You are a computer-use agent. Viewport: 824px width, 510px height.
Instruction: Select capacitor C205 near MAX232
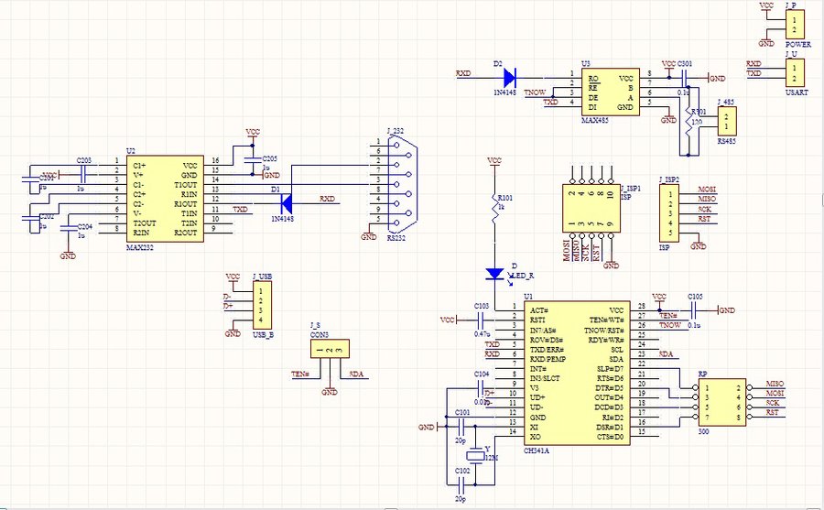pyautogui.click(x=253, y=159)
